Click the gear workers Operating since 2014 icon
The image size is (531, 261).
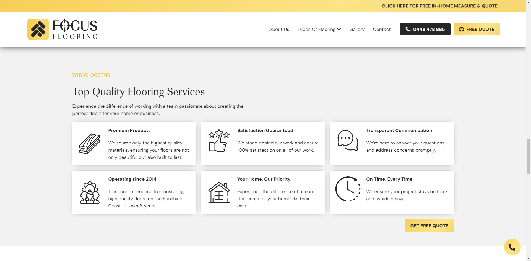coord(90,193)
